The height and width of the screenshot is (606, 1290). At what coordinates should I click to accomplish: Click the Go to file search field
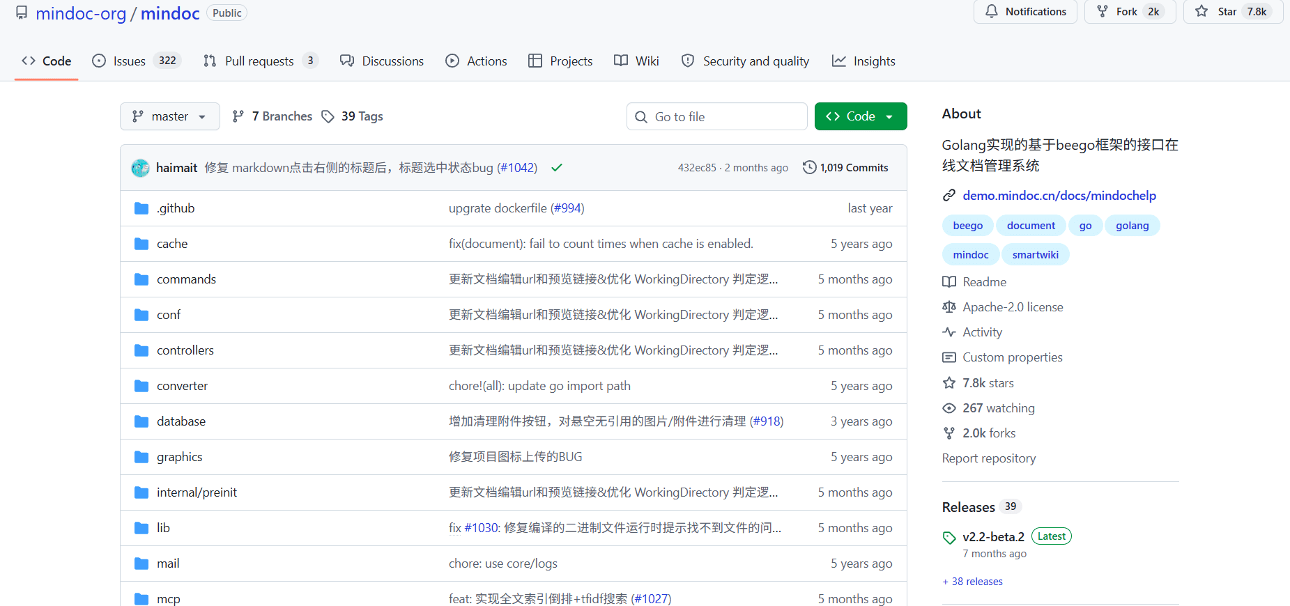[716, 116]
